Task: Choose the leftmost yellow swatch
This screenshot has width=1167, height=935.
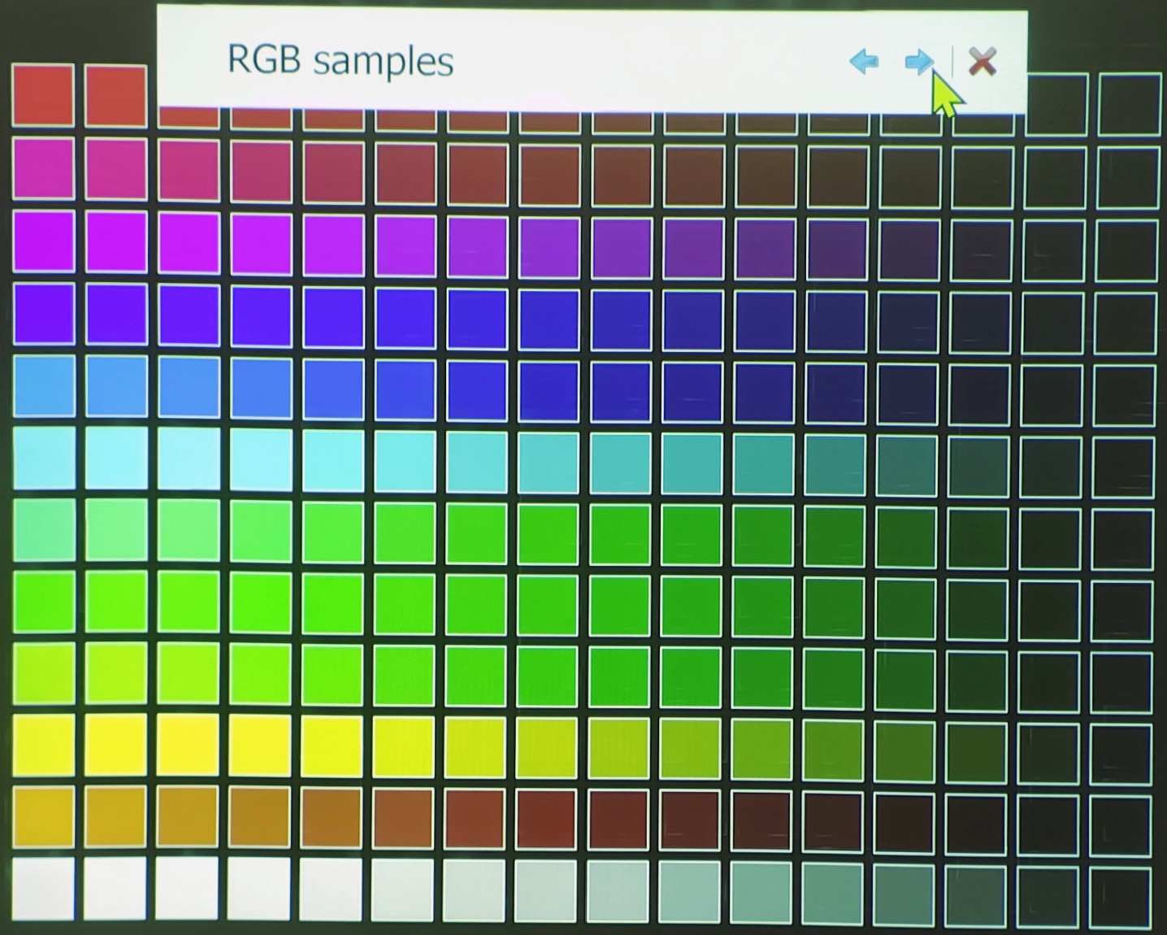Action: click(x=44, y=746)
